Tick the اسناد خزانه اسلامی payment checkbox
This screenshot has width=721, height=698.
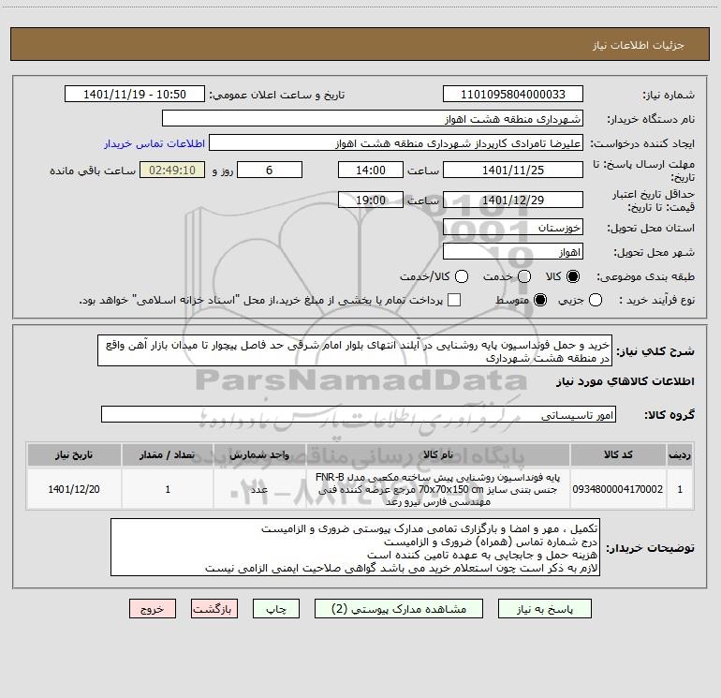coord(454,300)
